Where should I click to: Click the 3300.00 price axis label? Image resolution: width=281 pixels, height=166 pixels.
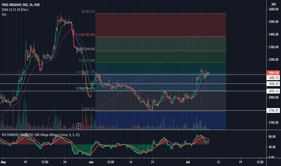coord(273,47)
